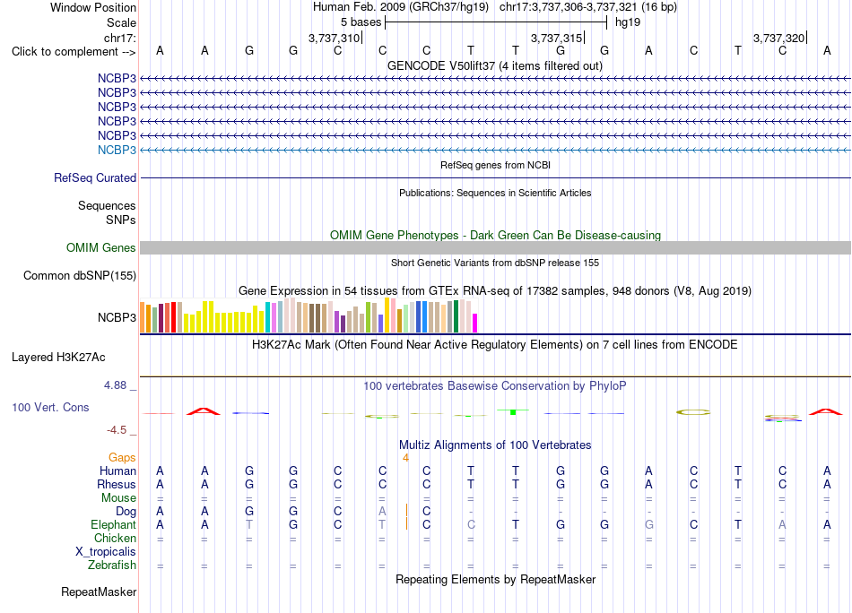The image size is (852, 613).
Task: Select the light-blue NCBP3 transcript label
Action: pyautogui.click(x=117, y=150)
